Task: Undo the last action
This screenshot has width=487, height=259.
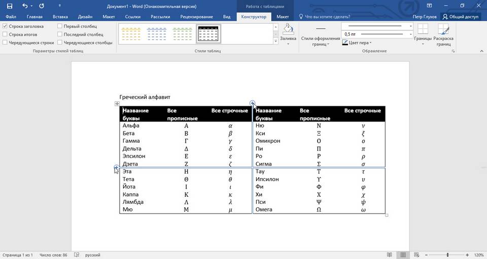Action: pos(25,6)
